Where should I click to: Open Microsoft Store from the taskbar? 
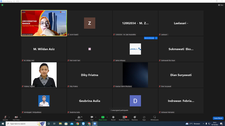click(x=66, y=124)
